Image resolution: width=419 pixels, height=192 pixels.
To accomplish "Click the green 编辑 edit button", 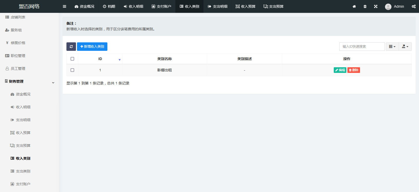I will [340, 70].
